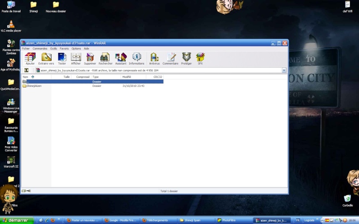Click Firefox quick launch icon
359x224 pixels.
coord(53,220)
